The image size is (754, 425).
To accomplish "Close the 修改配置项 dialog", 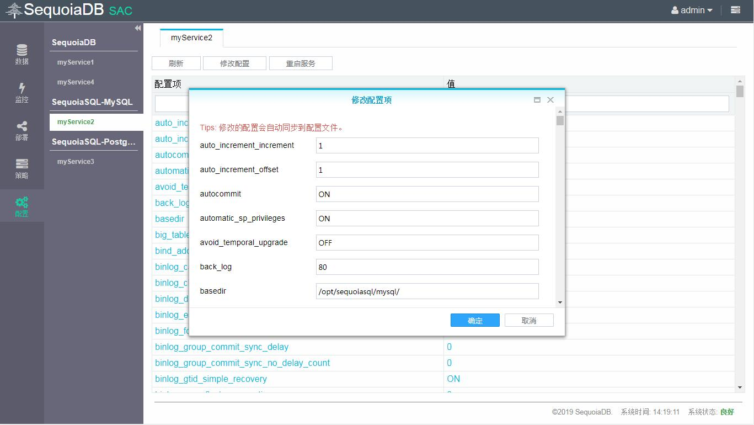I will (550, 100).
